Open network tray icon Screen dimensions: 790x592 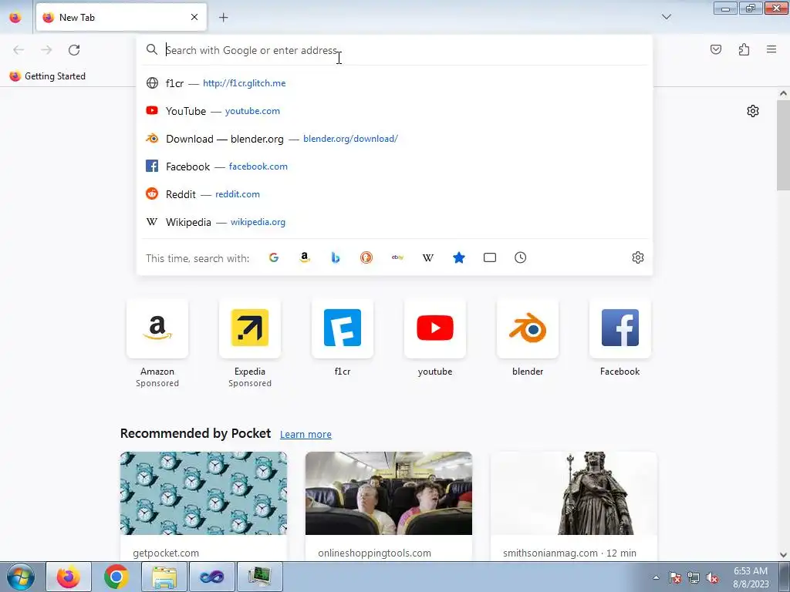[694, 578]
